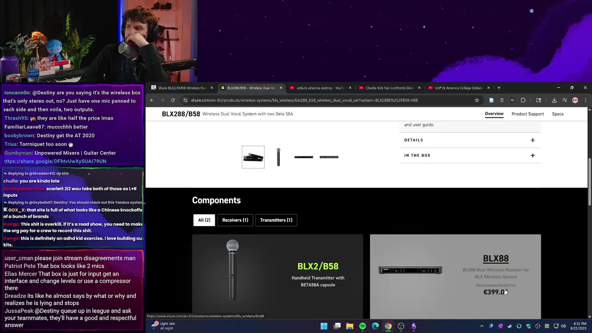
Task: Filter components by All (2)
Action: [x=204, y=220]
